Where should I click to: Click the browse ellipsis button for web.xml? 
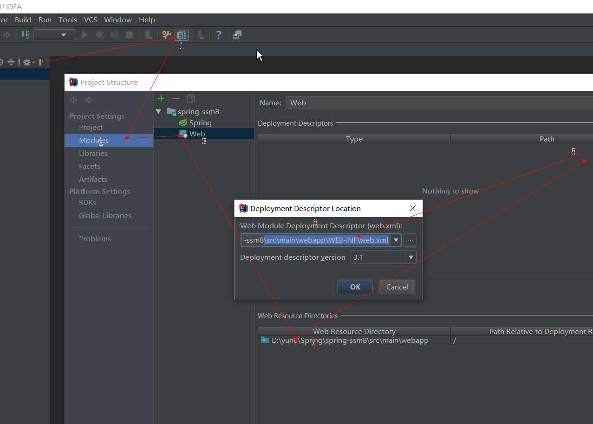(x=410, y=240)
